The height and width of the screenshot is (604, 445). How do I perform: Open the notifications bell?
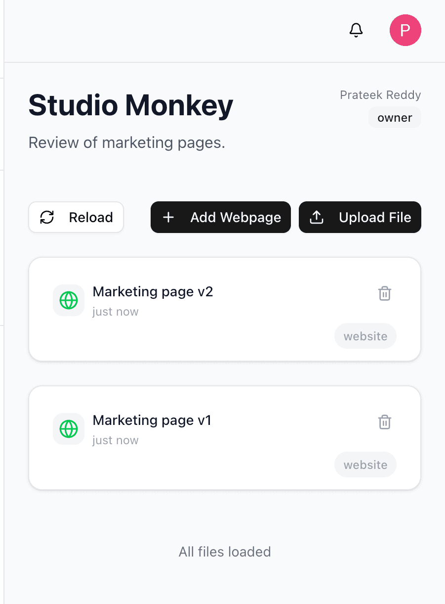point(356,30)
